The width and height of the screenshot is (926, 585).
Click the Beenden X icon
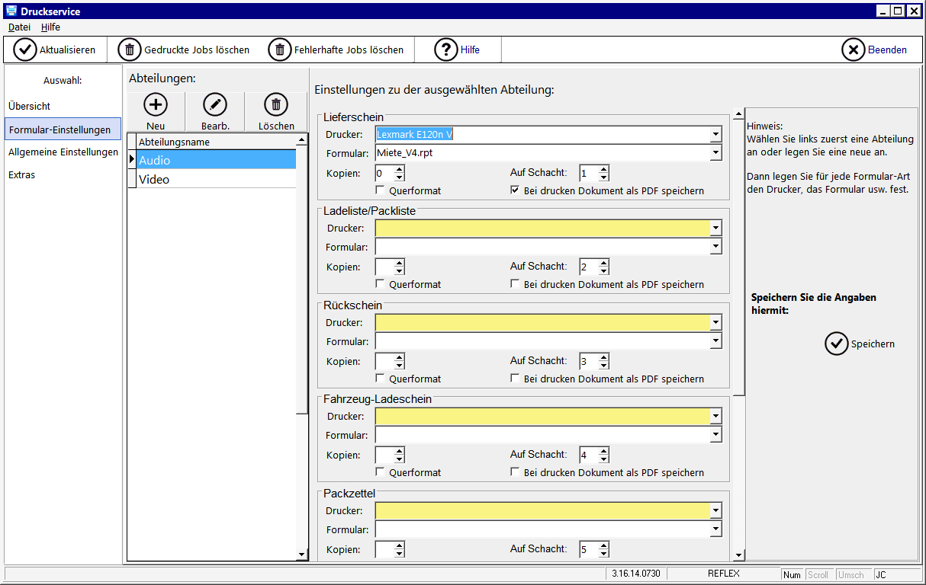click(x=854, y=50)
